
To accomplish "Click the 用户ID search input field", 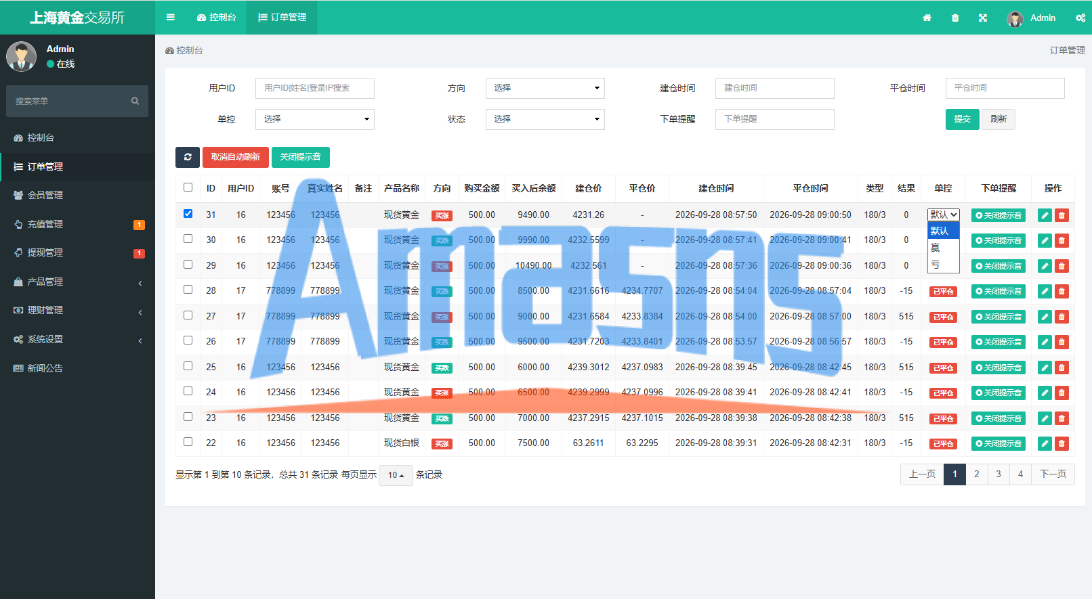I will pos(314,88).
